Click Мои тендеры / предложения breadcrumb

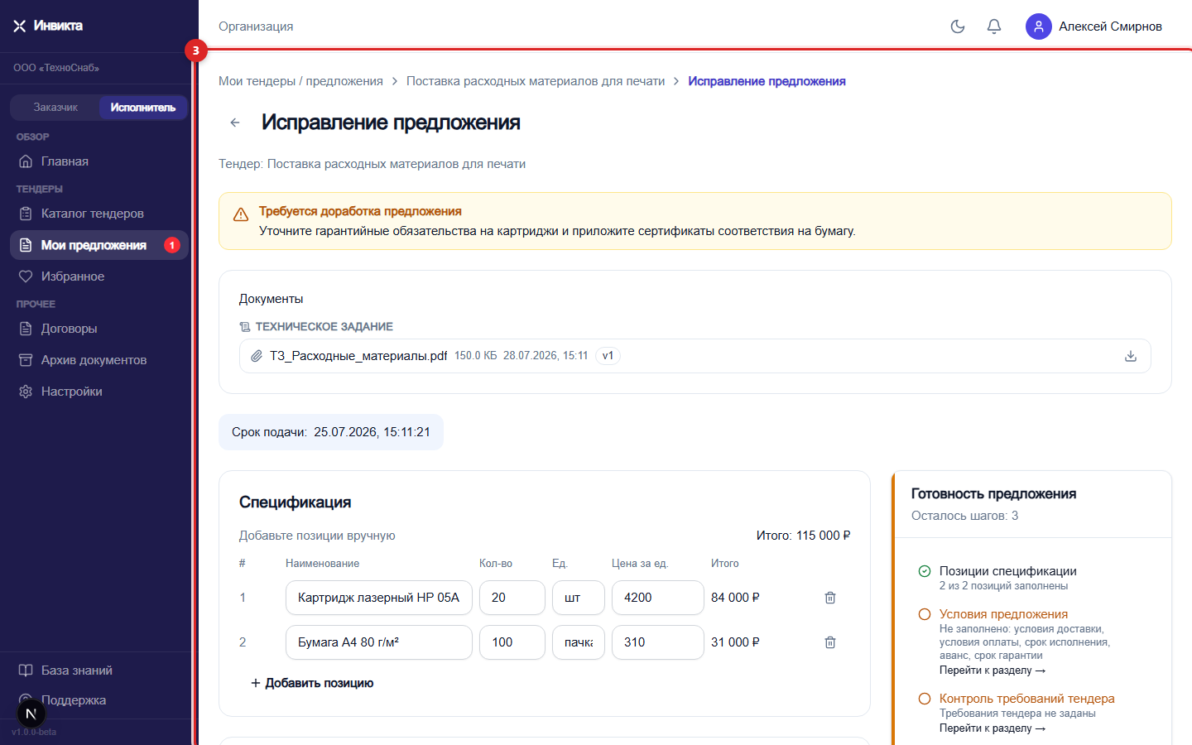(300, 81)
